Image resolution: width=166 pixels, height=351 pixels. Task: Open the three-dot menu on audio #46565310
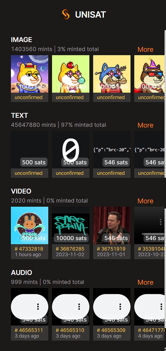pos(79,307)
